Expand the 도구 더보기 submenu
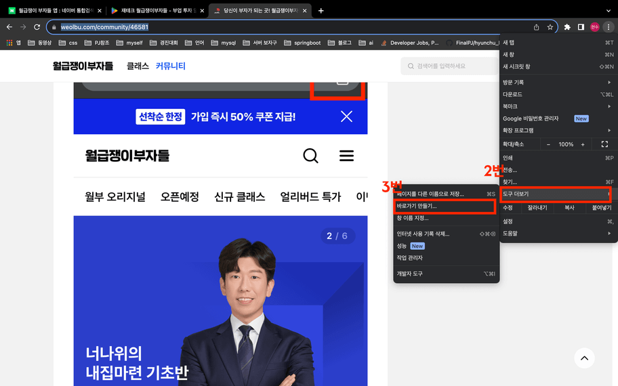 [x=558, y=194]
